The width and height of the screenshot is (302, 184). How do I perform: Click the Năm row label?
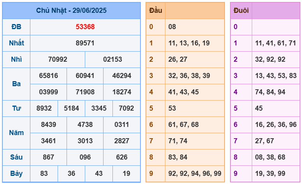16,133
